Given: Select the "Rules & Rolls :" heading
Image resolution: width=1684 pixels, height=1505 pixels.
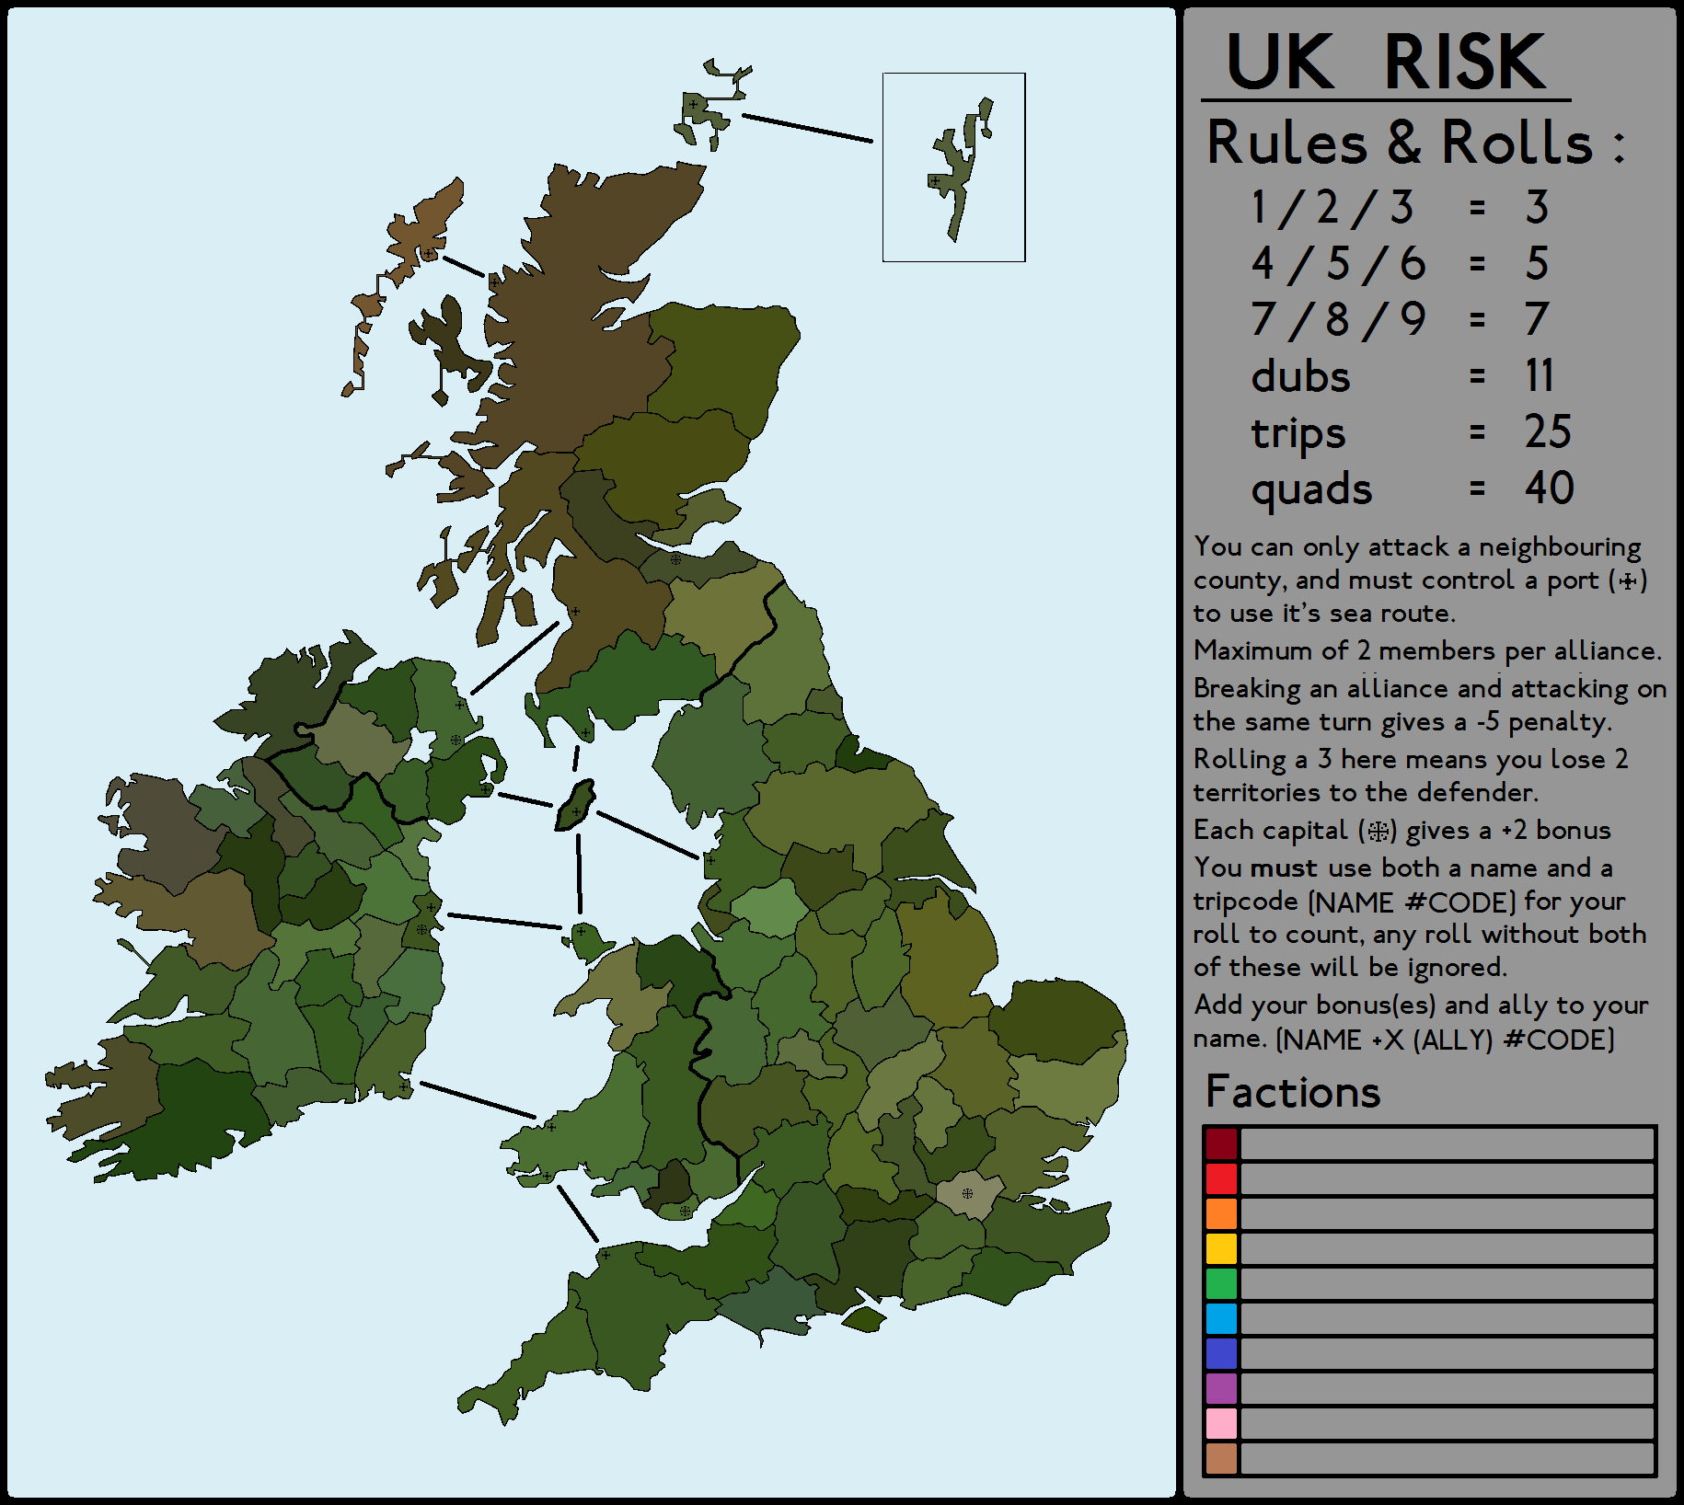Looking at the screenshot, I should coord(1415,144).
